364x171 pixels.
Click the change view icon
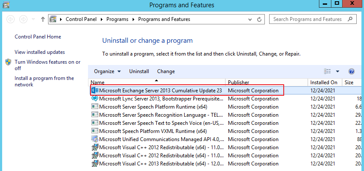coord(328,71)
